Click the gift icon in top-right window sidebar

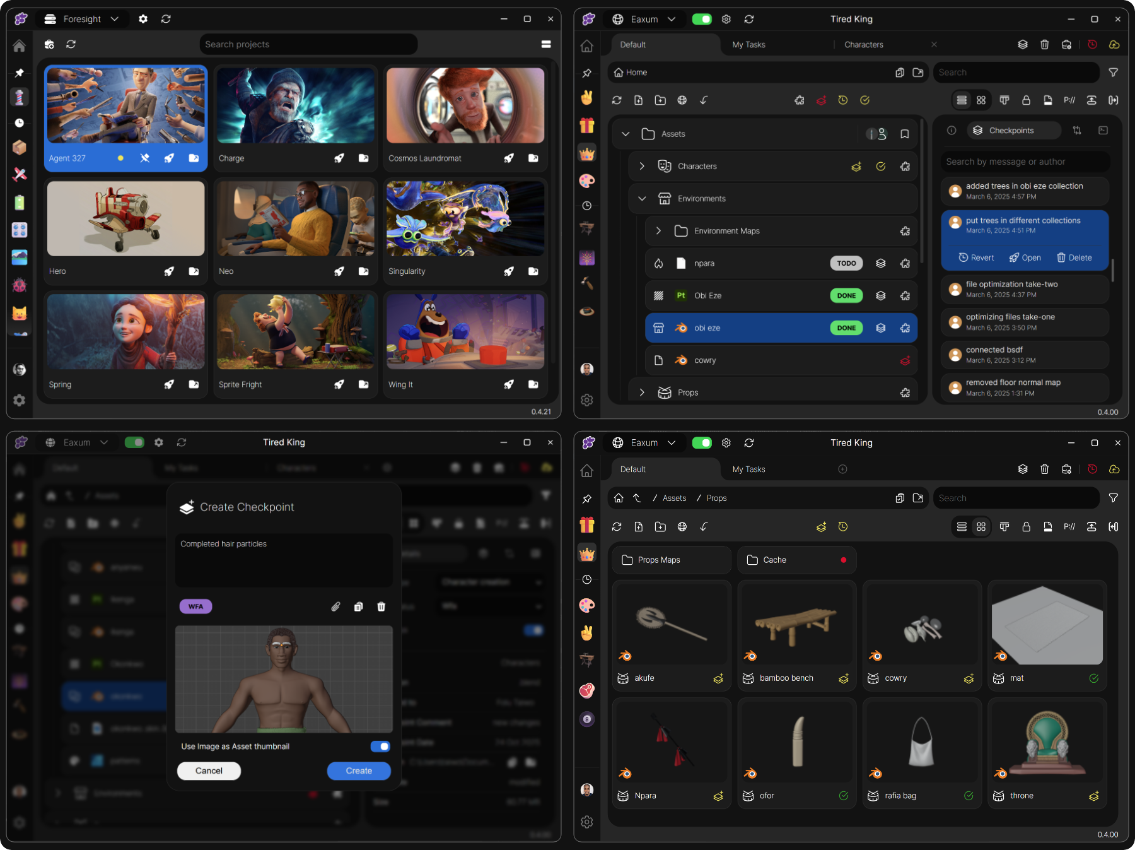coord(587,125)
